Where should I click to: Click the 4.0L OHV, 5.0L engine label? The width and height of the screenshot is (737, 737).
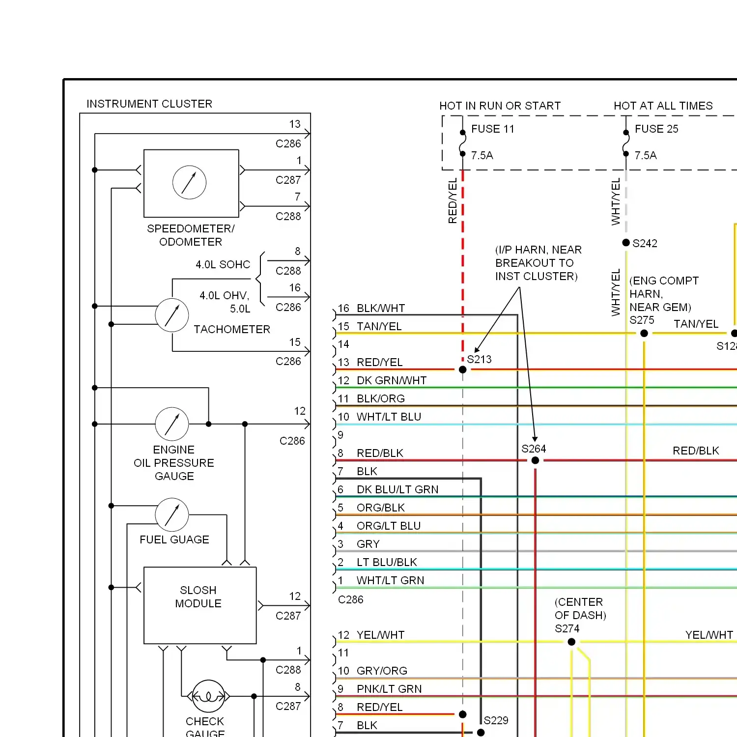point(225,302)
